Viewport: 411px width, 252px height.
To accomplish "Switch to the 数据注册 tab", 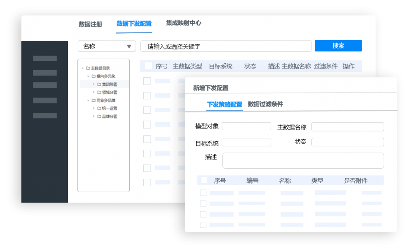I will (90, 24).
